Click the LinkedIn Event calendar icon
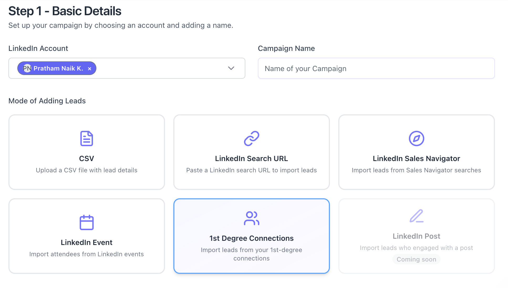 (86, 222)
